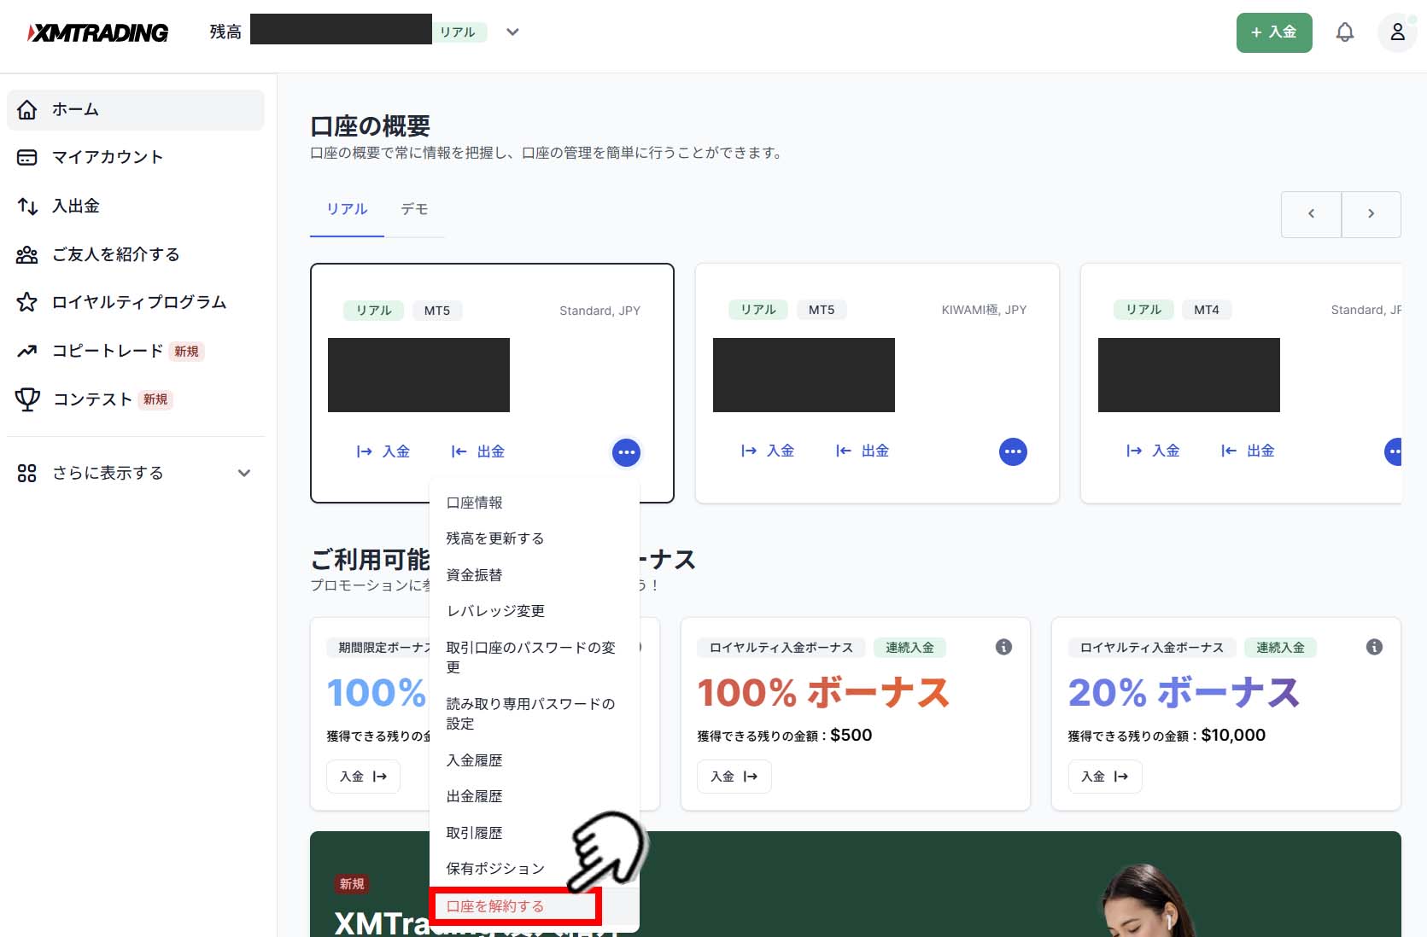Select 取引口座のパスワードの変更 menu item
1427x937 pixels.
click(x=535, y=657)
